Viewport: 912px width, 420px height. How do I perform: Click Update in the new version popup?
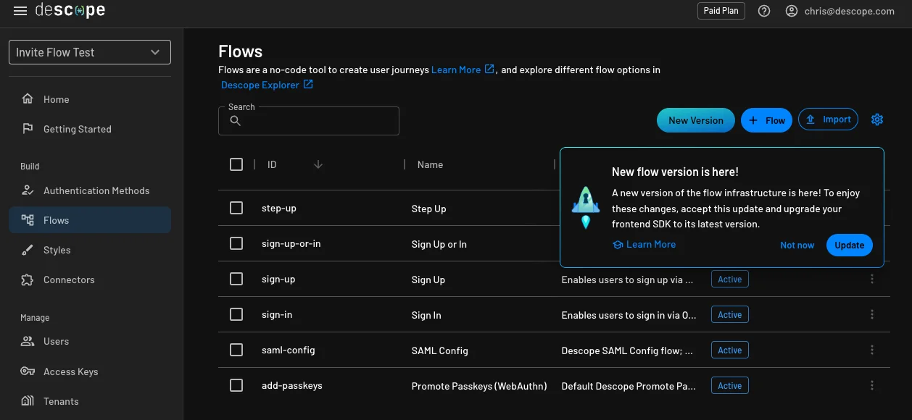coord(849,245)
